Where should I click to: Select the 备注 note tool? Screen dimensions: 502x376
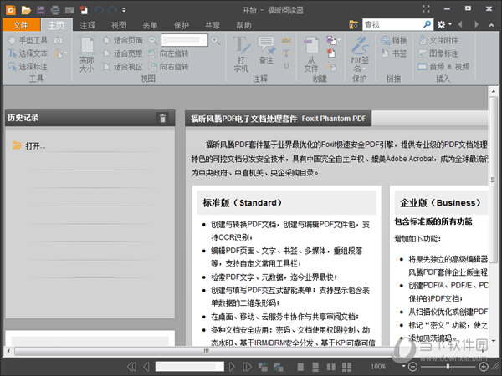[266, 50]
